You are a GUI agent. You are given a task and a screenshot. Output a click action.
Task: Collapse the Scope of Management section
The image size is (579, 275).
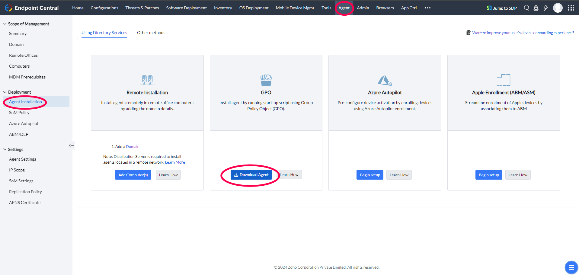point(5,24)
